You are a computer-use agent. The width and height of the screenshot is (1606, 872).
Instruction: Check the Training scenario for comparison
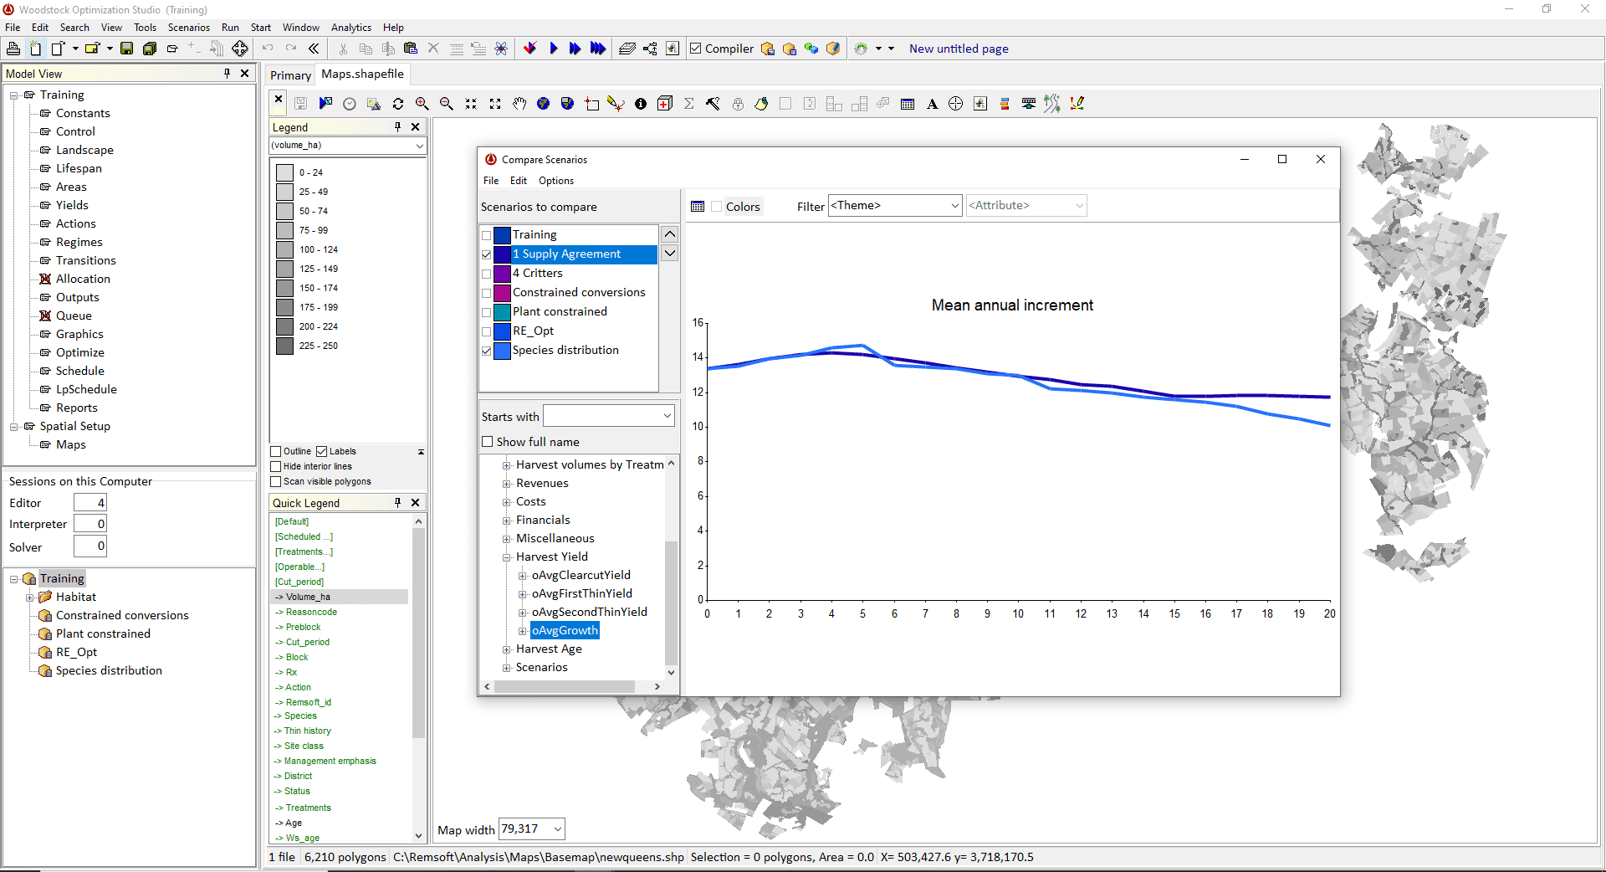coord(487,235)
